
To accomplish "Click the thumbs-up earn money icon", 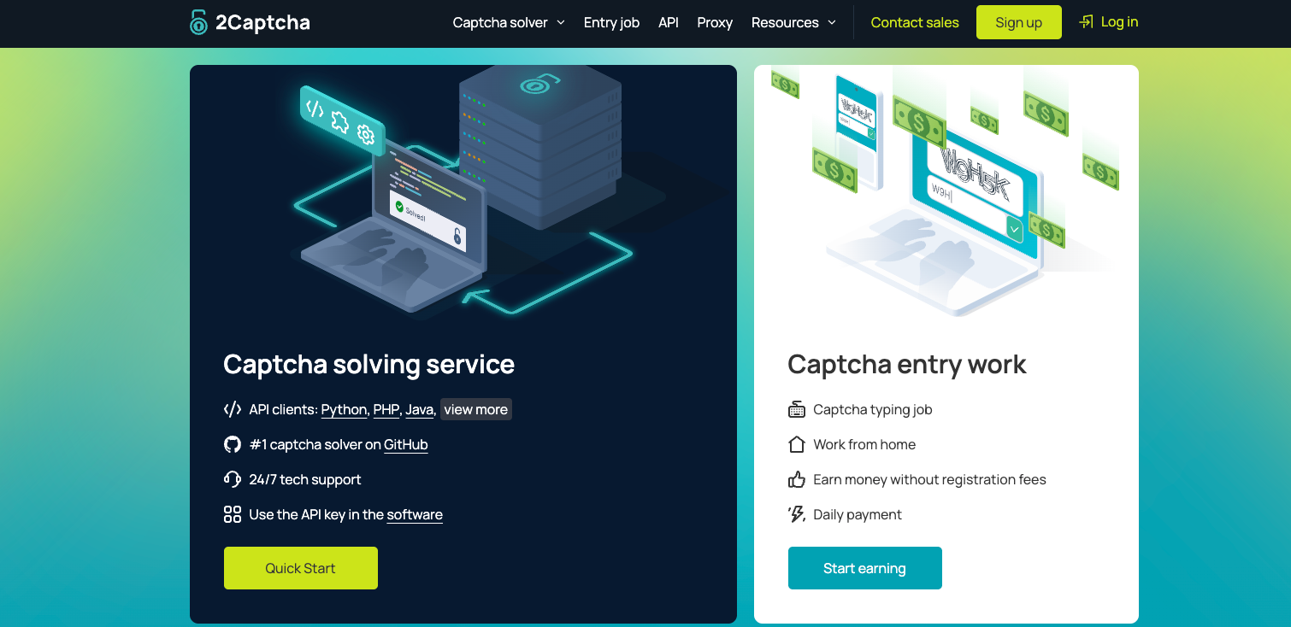I will pos(796,479).
